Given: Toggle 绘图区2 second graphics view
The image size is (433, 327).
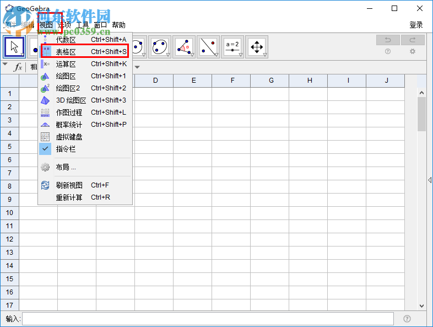Looking at the screenshot, I should 85,88.
